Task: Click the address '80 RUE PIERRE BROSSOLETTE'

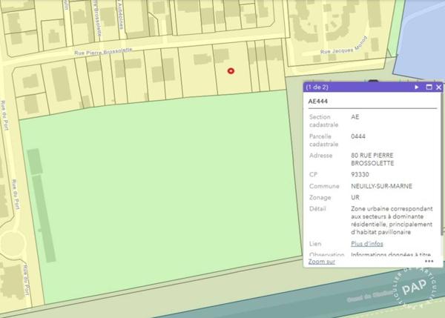Action: click(x=372, y=159)
